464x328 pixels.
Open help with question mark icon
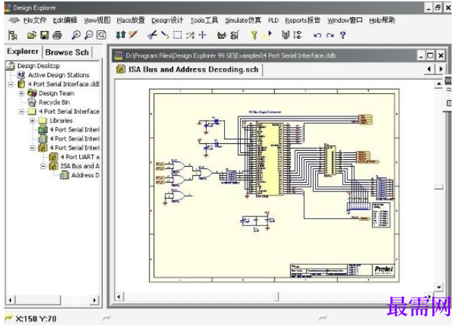click(343, 35)
